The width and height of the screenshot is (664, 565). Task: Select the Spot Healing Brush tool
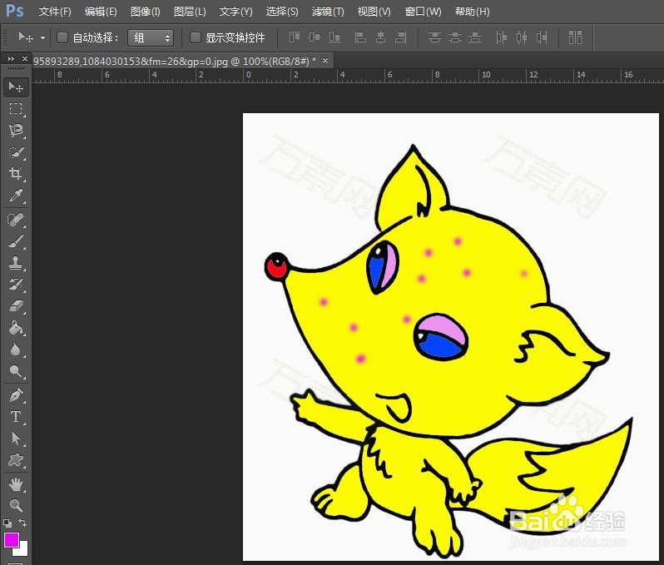[x=16, y=220]
